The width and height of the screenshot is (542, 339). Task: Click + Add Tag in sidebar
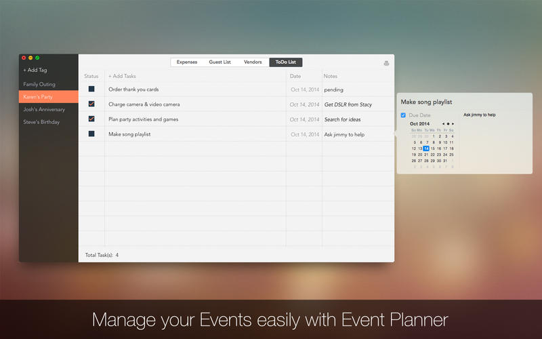pos(35,70)
